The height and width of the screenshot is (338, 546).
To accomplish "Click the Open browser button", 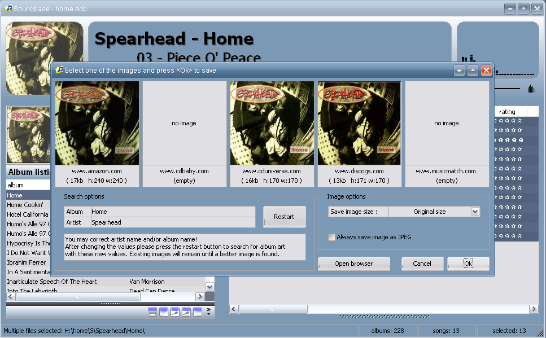I will (354, 264).
